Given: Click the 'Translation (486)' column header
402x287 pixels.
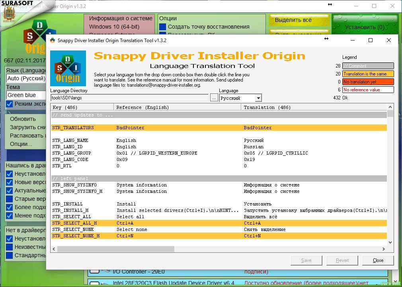Looking at the screenshot, I should 314,107.
